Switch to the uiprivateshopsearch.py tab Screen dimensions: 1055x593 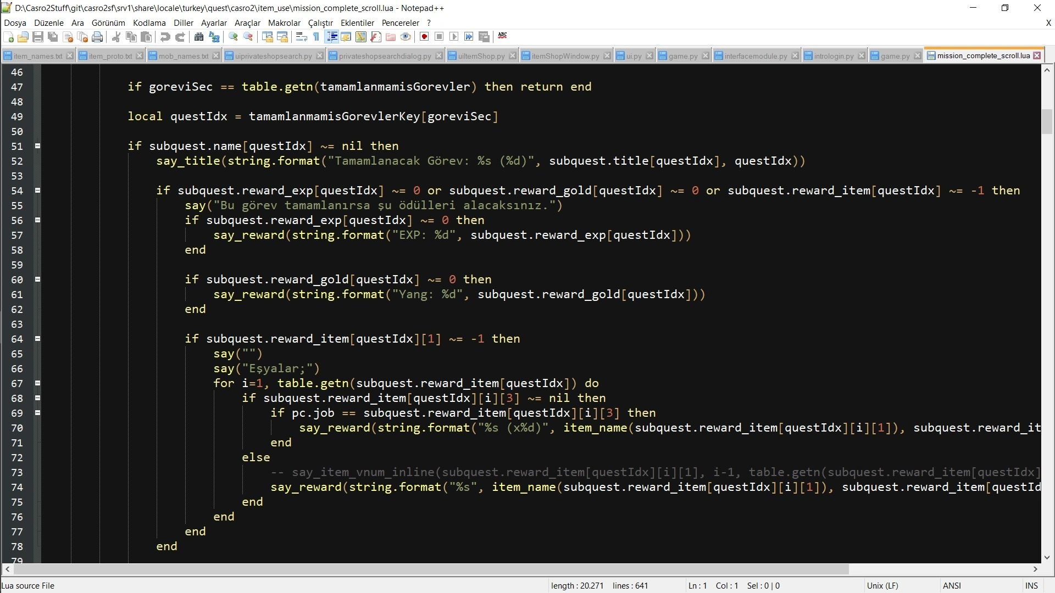point(273,56)
